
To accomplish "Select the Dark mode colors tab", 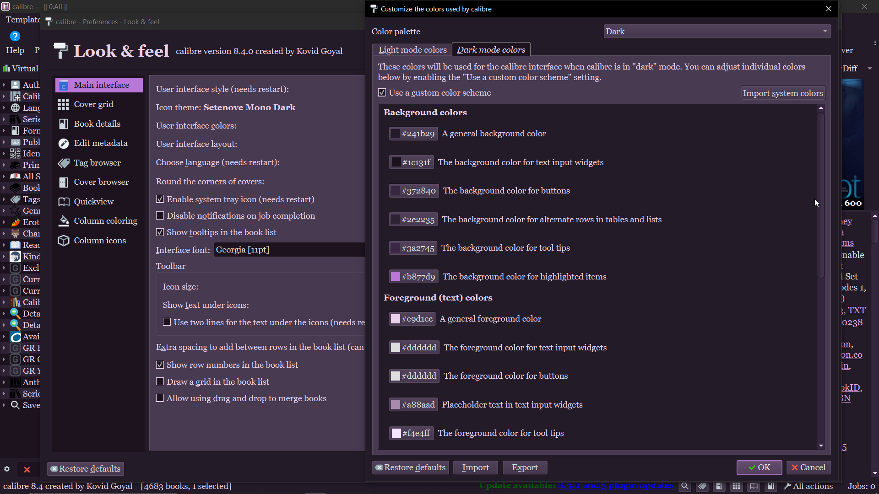I will [x=491, y=50].
